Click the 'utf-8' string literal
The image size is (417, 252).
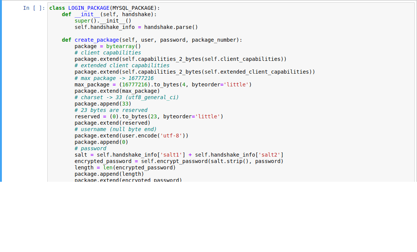tap(171, 136)
